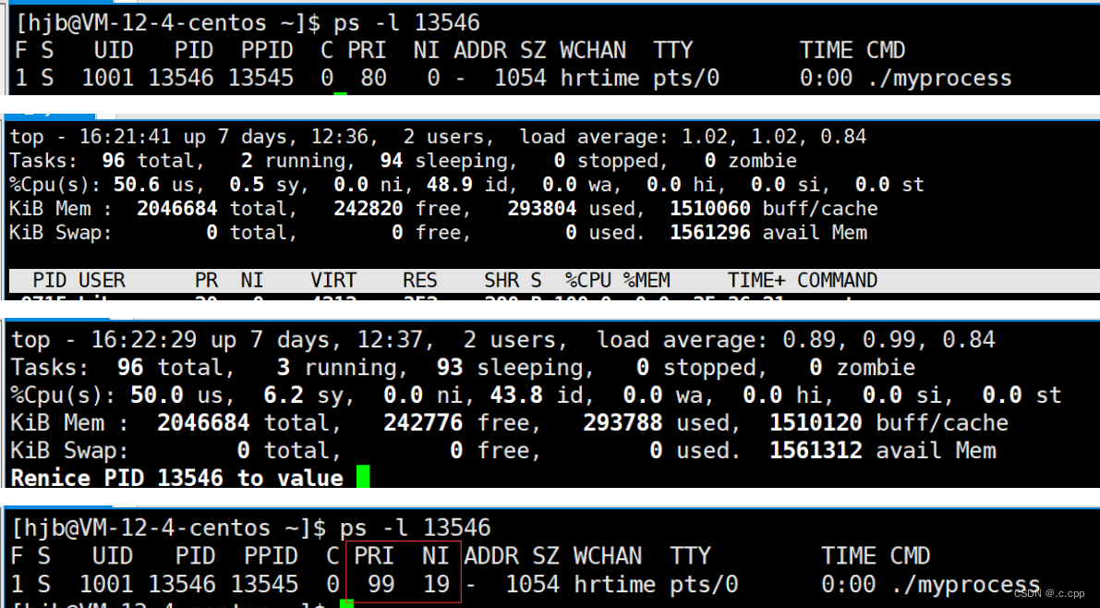Click the 16:21:41 timestamp in top
Image resolution: width=1100 pixels, height=608 pixels.
(125, 136)
